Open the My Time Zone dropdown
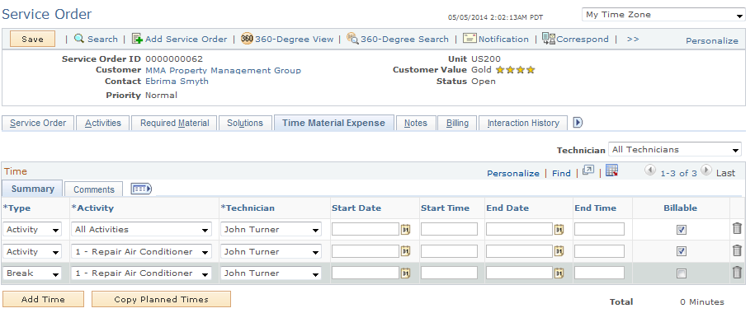 (663, 15)
